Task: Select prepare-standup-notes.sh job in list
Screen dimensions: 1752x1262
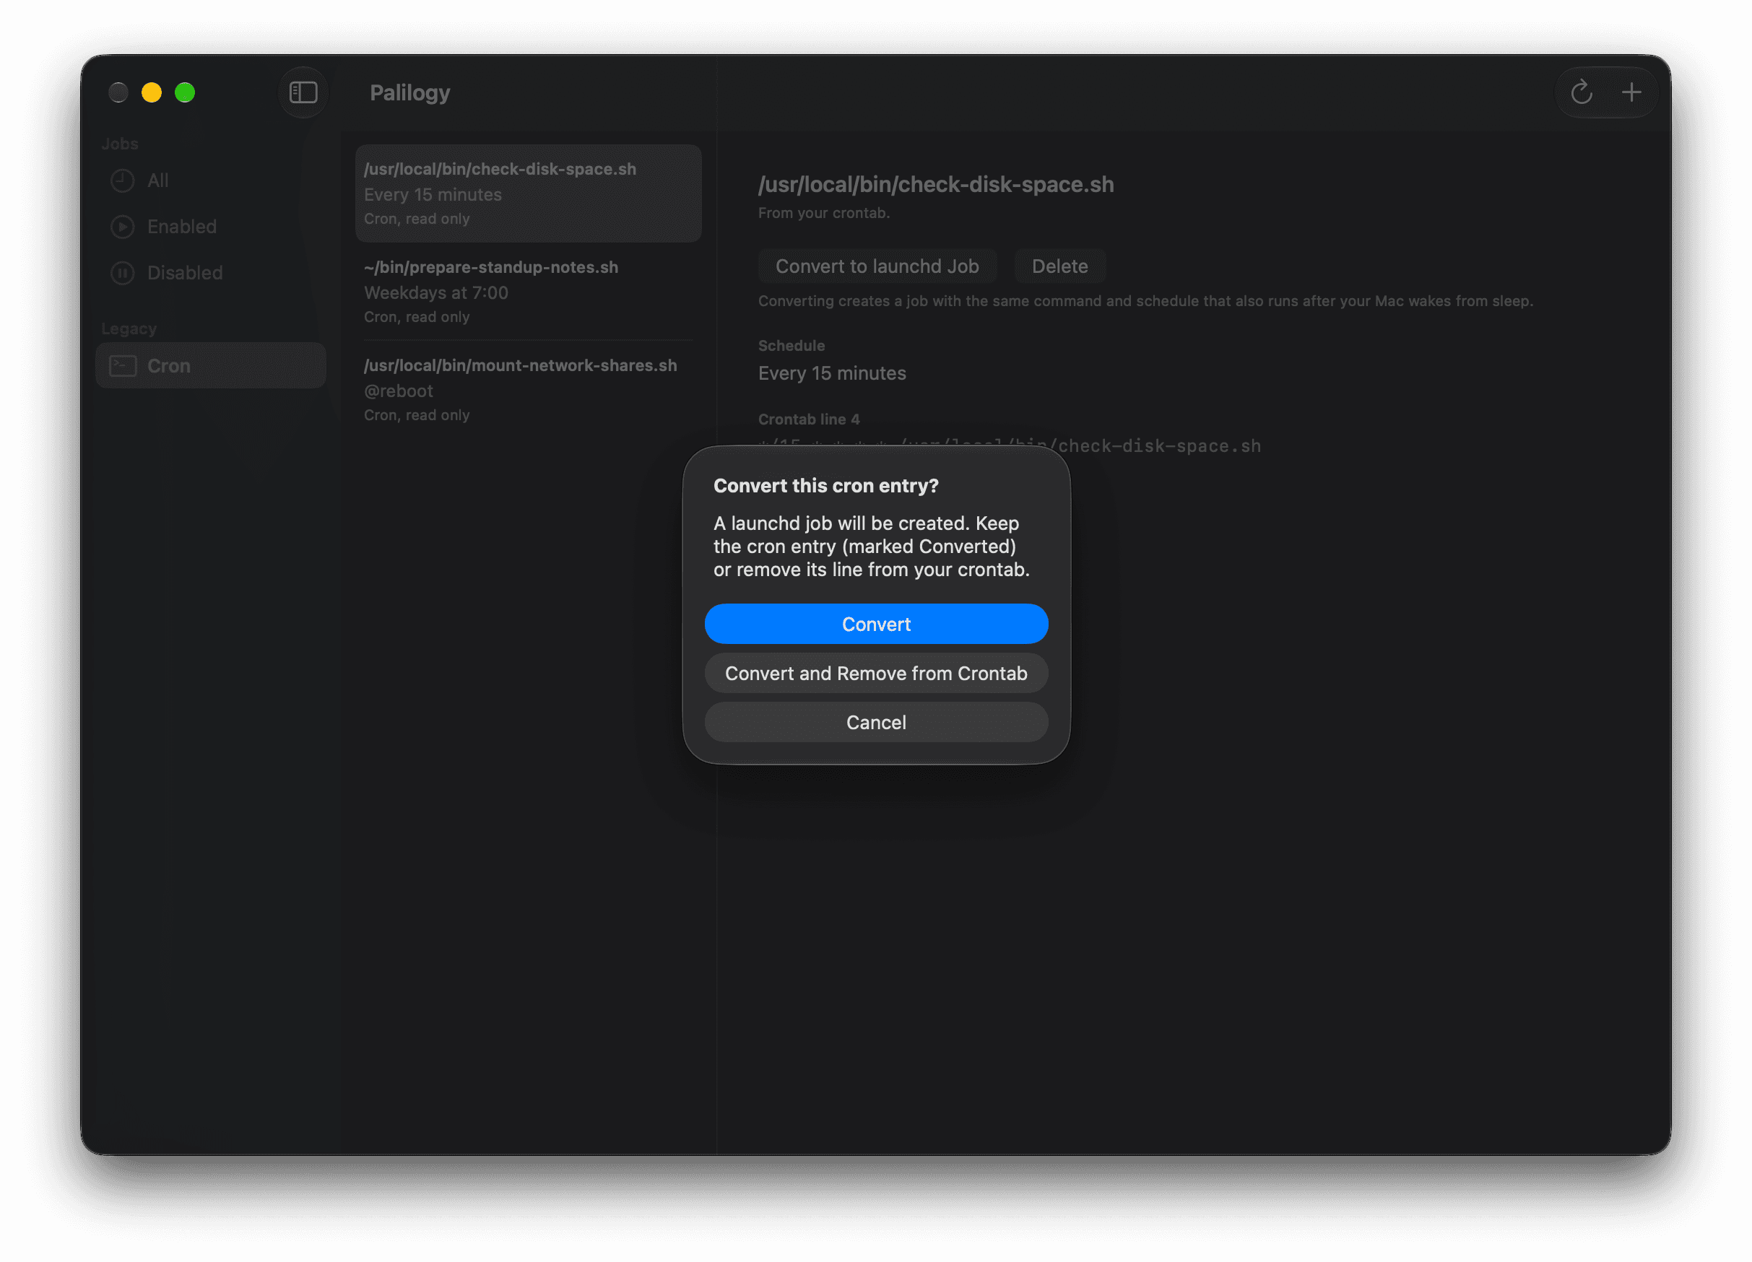Action: (528, 292)
